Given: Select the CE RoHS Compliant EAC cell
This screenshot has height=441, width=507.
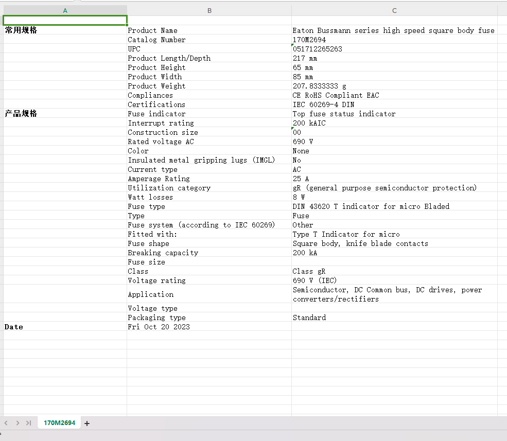Looking at the screenshot, I should (394, 95).
